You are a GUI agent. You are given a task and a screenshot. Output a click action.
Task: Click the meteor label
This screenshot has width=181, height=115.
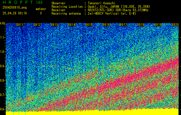[41, 9]
